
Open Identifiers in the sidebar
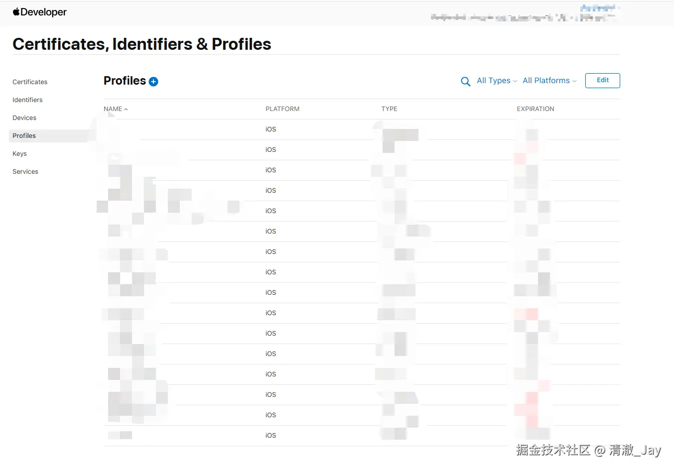[27, 100]
